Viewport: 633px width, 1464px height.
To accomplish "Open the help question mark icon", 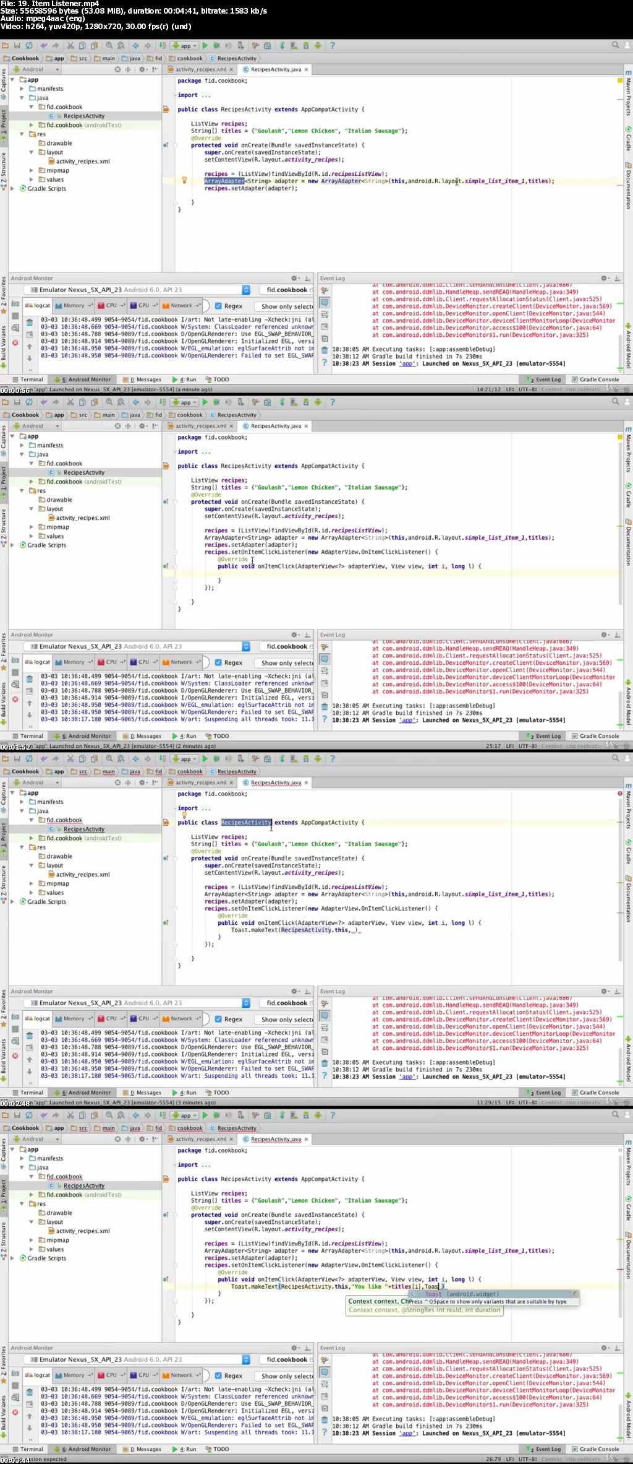I will point(332,46).
